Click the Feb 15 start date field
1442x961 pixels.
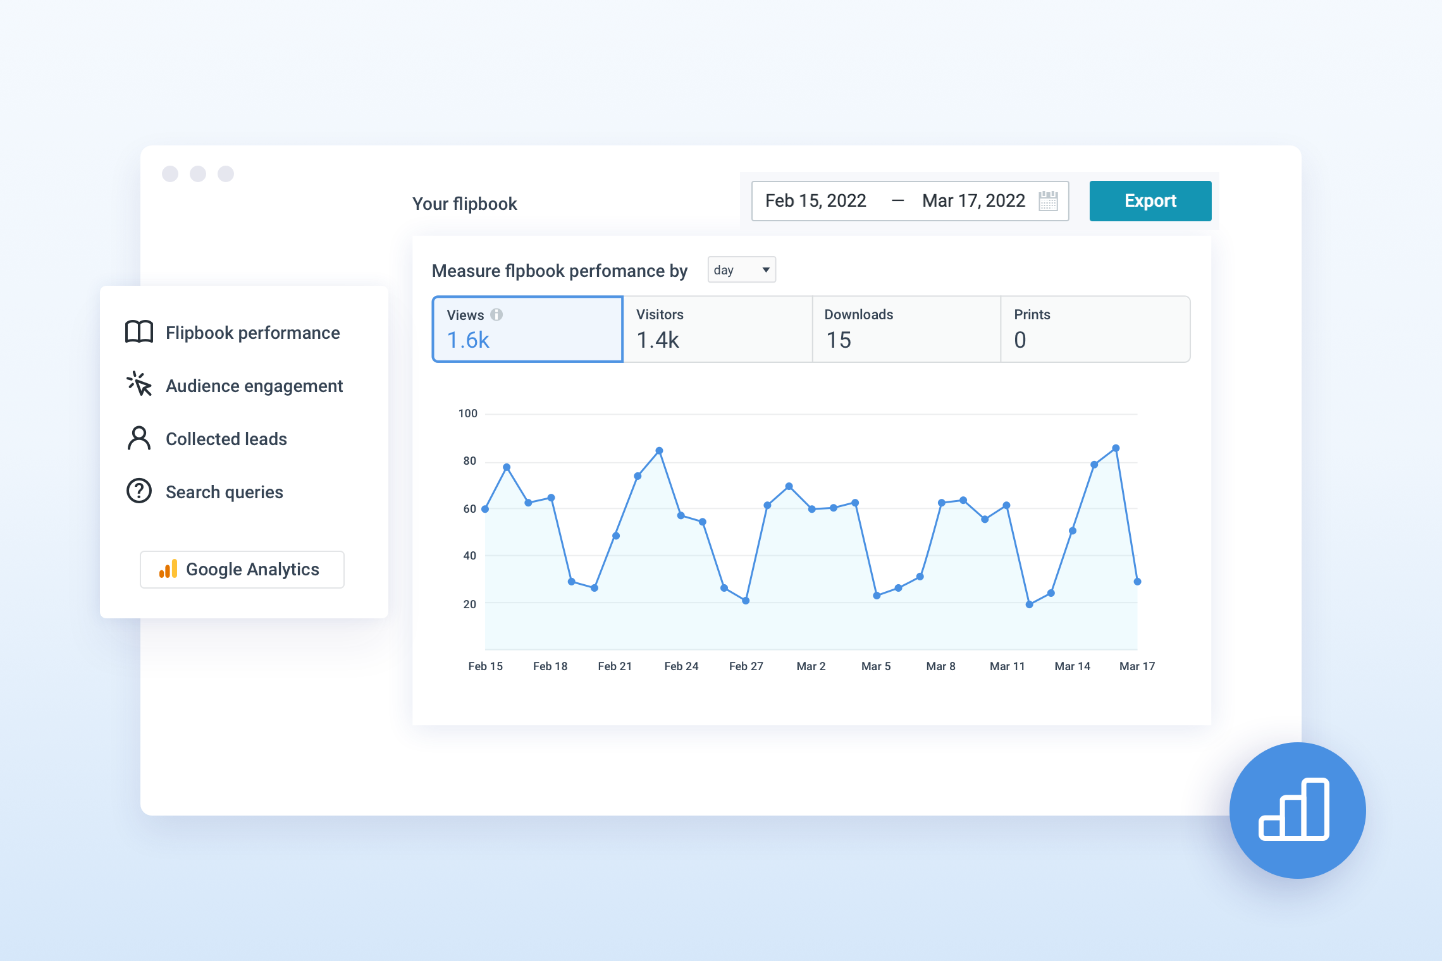pos(815,200)
